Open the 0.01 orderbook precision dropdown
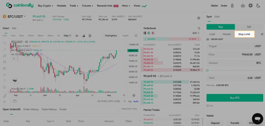The height and width of the screenshot is (126, 265). click(x=196, y=33)
